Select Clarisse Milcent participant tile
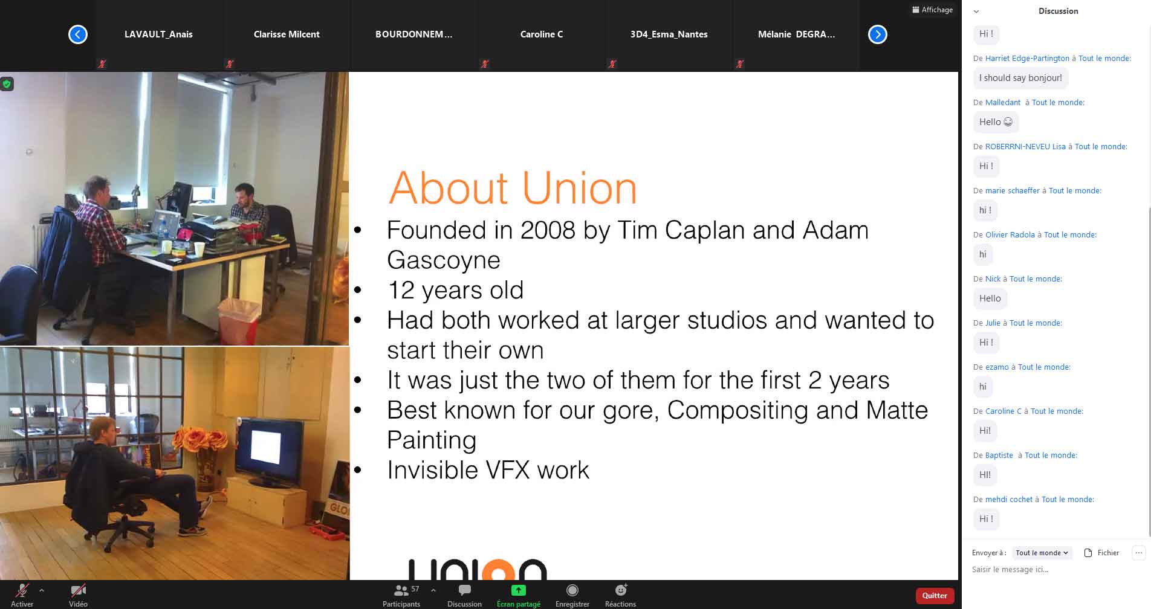Image resolution: width=1151 pixels, height=609 pixels. pyautogui.click(x=287, y=35)
